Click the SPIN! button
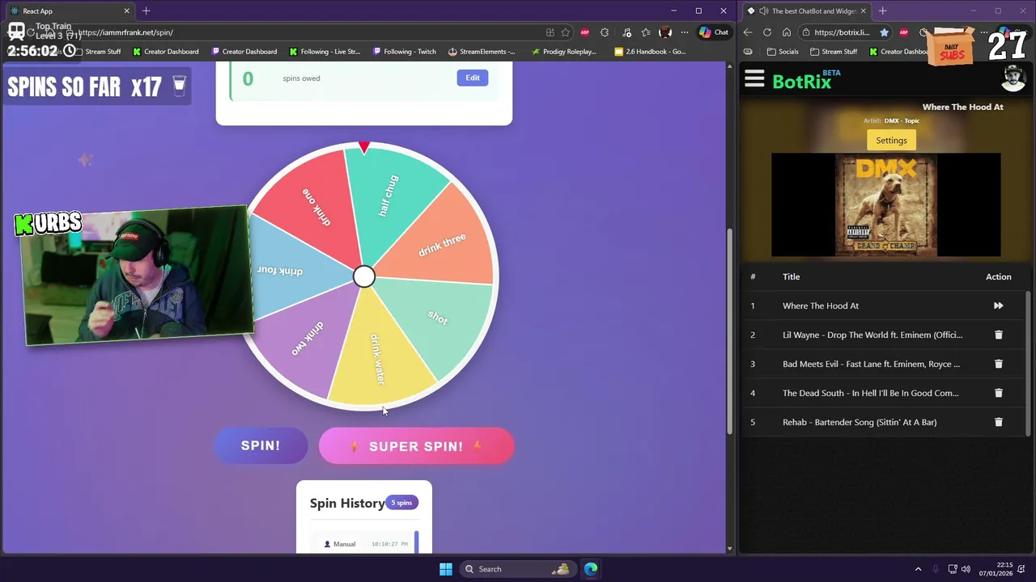The width and height of the screenshot is (1036, 582). 261,445
